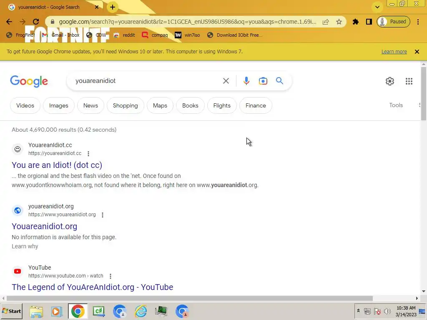Open Google settings gear icon

(390, 81)
